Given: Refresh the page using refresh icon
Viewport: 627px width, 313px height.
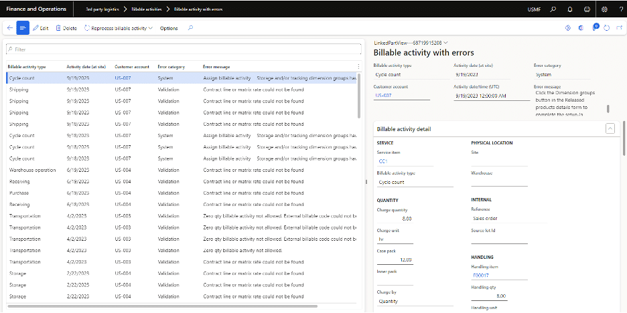Looking at the screenshot, I should click(607, 28).
